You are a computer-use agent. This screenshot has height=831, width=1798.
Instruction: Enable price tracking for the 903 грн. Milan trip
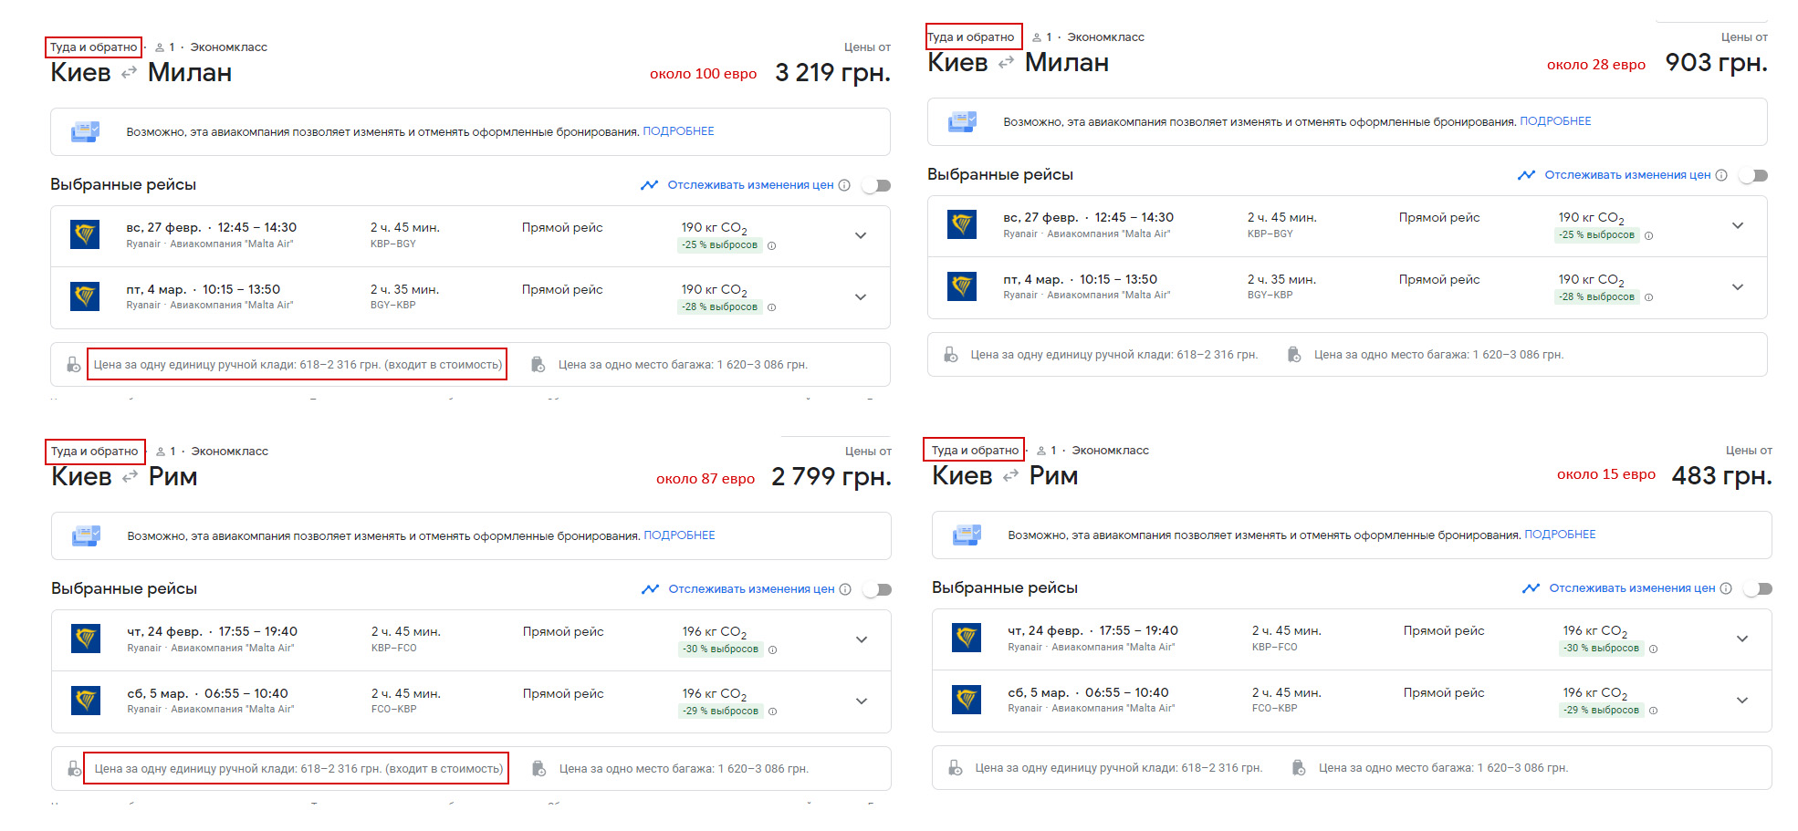tap(1753, 175)
